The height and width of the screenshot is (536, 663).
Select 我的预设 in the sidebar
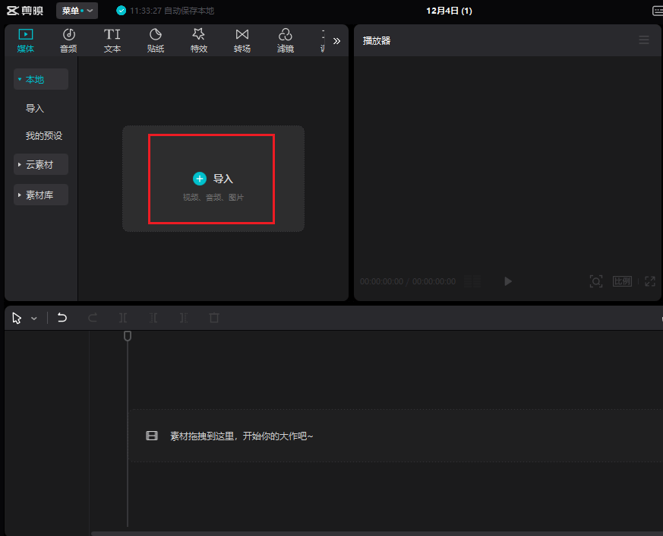[44, 136]
